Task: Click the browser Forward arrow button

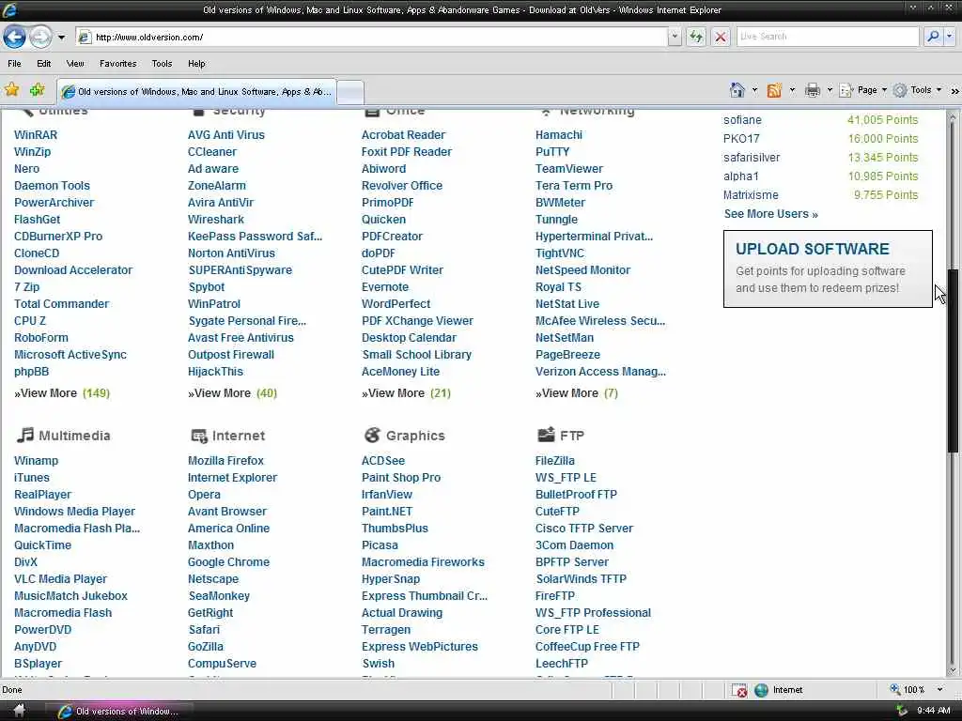Action: 40,37
